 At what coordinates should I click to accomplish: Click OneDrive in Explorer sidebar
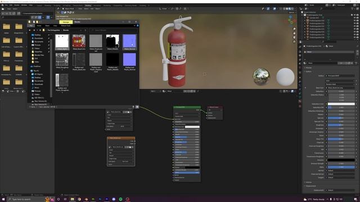click(x=37, y=66)
